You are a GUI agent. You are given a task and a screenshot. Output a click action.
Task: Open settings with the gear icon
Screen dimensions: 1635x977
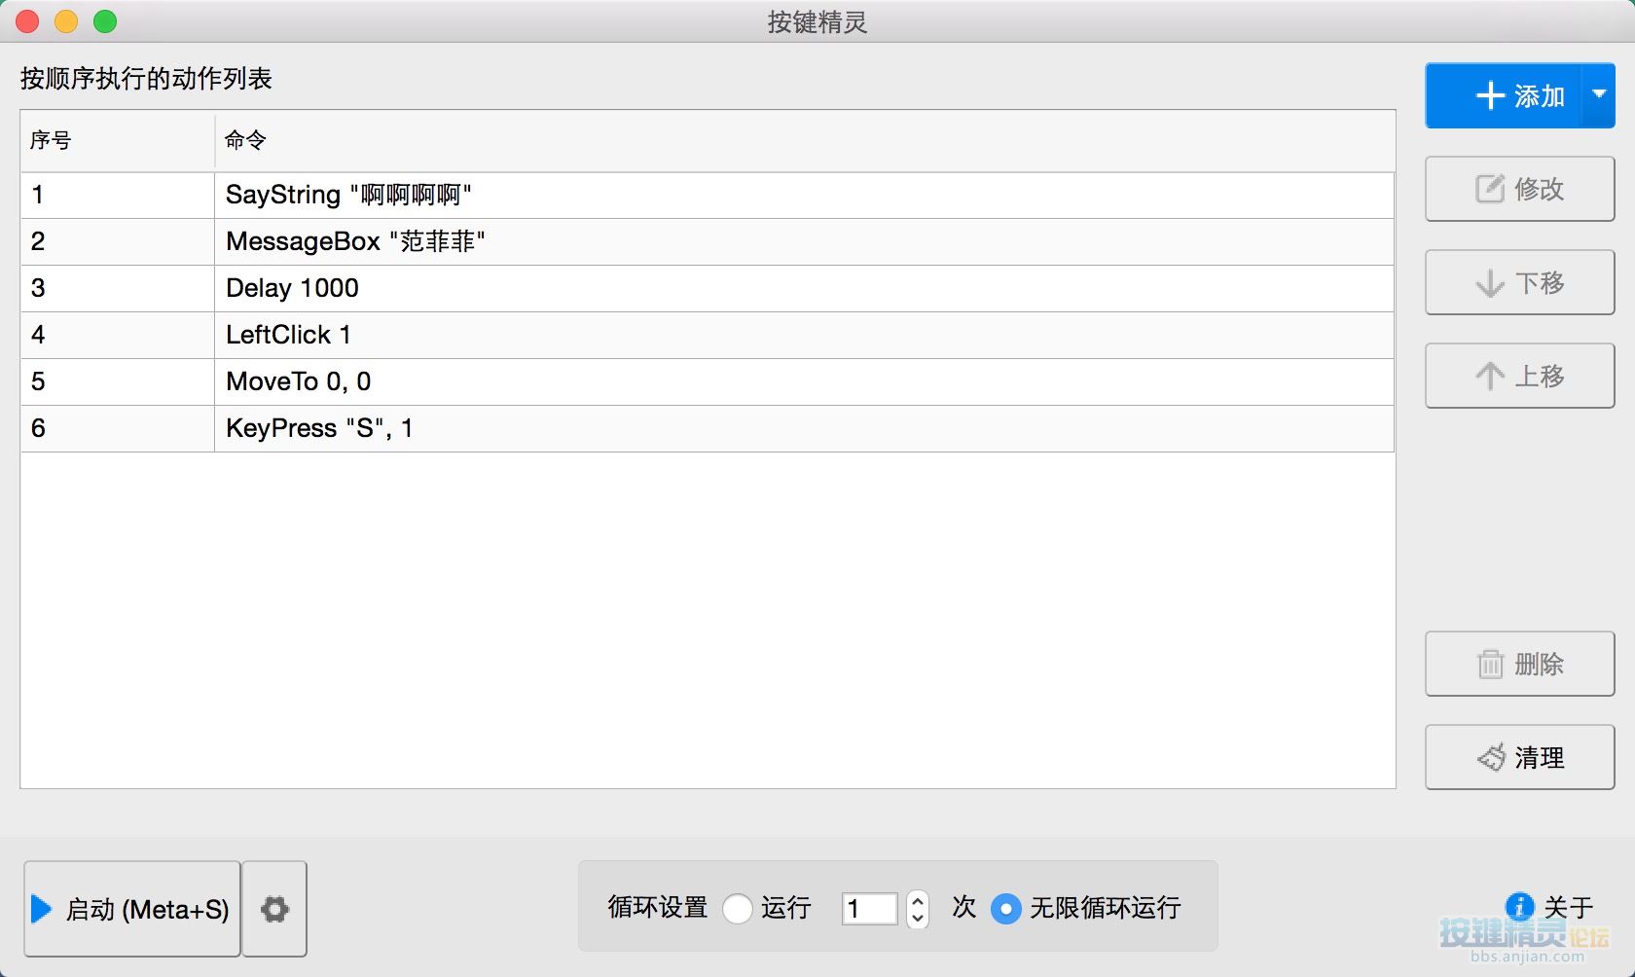click(274, 909)
